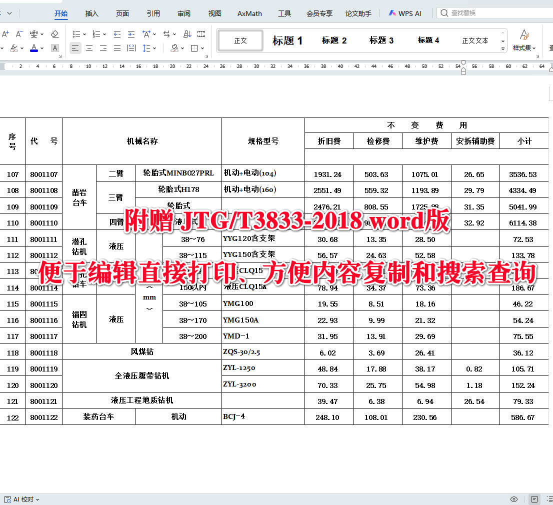
Task: Select table cell 8001118
Action: tap(43, 352)
